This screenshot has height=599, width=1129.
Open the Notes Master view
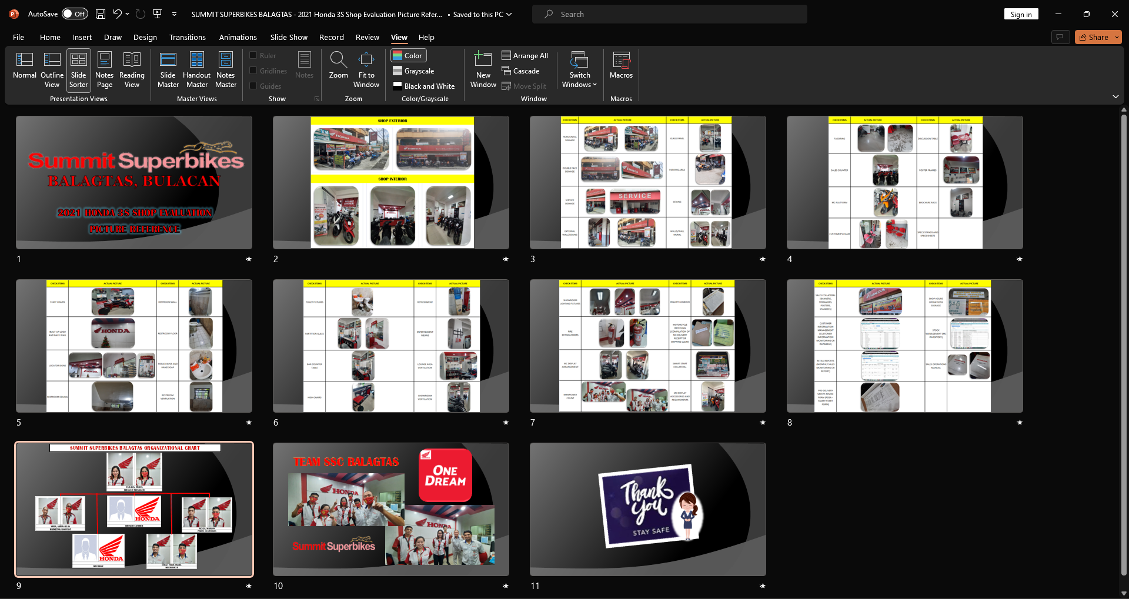coord(226,69)
